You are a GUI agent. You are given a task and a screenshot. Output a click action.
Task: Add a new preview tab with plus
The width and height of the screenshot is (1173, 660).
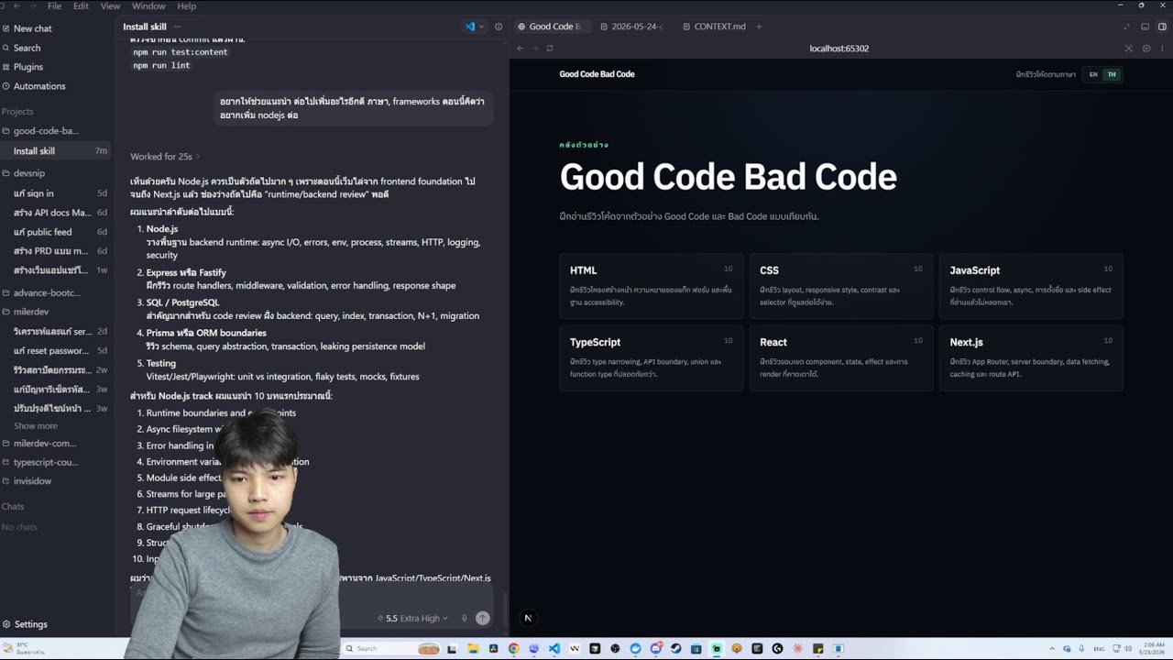pyautogui.click(x=759, y=27)
